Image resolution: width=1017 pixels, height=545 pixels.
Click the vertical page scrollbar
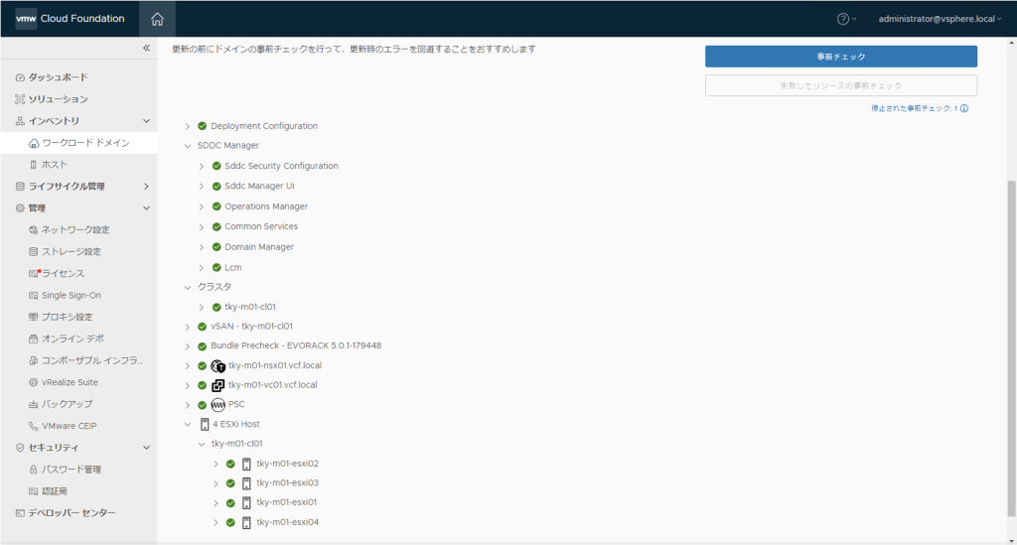[1012, 348]
